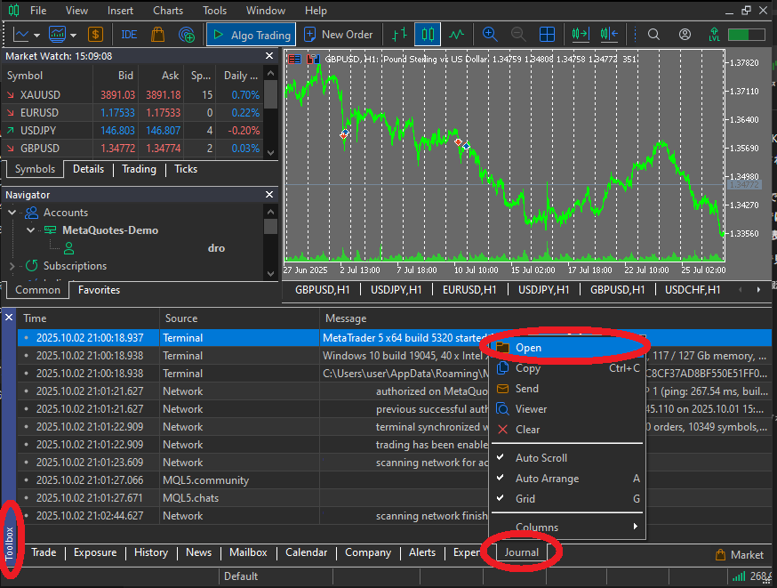Toggle Grid option in context menu

(x=525, y=499)
